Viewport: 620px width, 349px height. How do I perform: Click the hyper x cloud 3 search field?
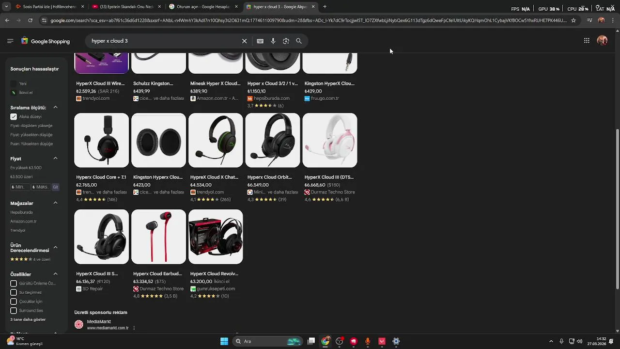(165, 41)
